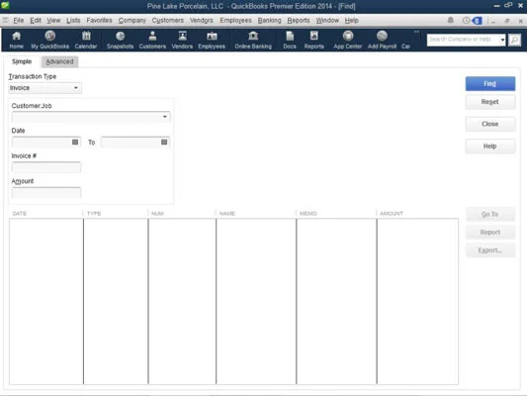Open the Vendors menu
Image resolution: width=527 pixels, height=396 pixels.
202,20
